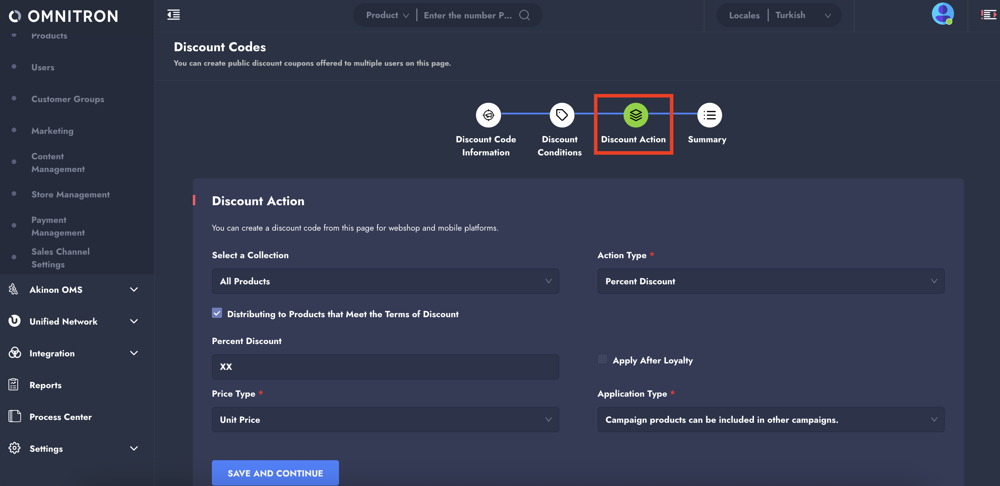Viewport: 1000px width, 486px height.
Task: Open Process Center from sidebar
Action: pyautogui.click(x=61, y=417)
